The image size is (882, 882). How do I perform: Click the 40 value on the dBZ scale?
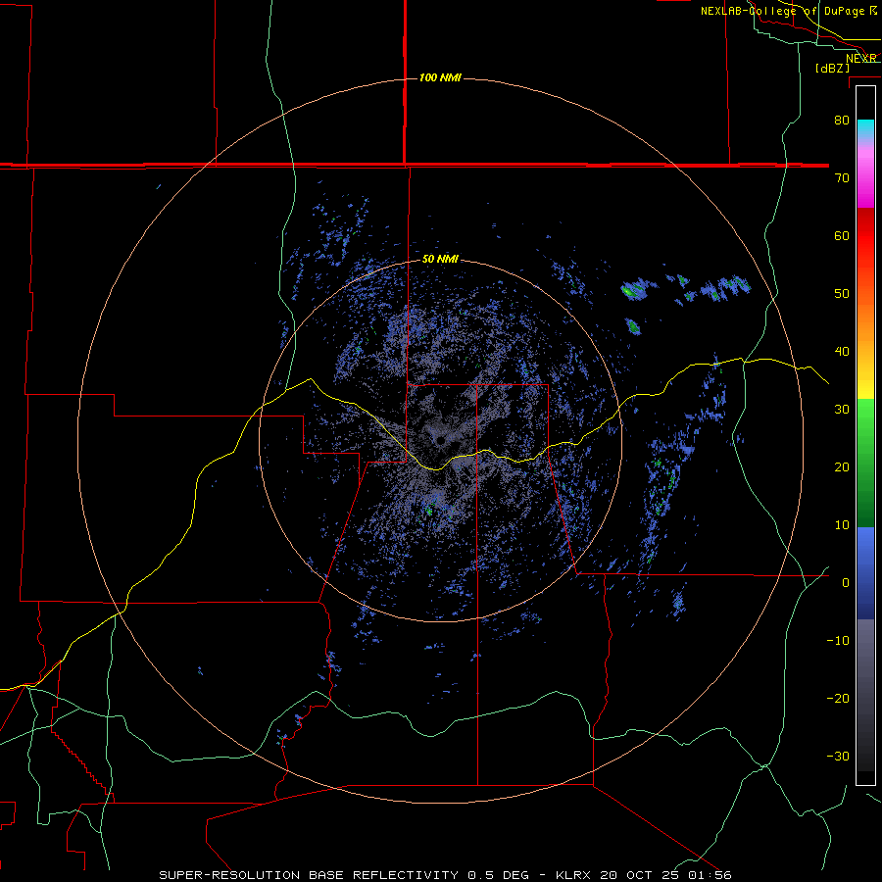pyautogui.click(x=842, y=352)
